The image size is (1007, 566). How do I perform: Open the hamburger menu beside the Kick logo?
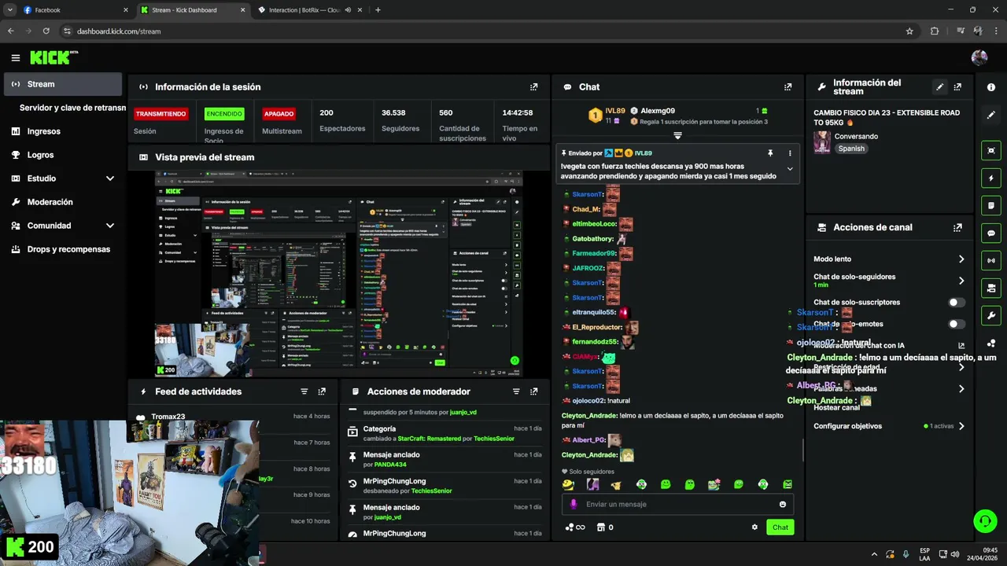pos(15,57)
